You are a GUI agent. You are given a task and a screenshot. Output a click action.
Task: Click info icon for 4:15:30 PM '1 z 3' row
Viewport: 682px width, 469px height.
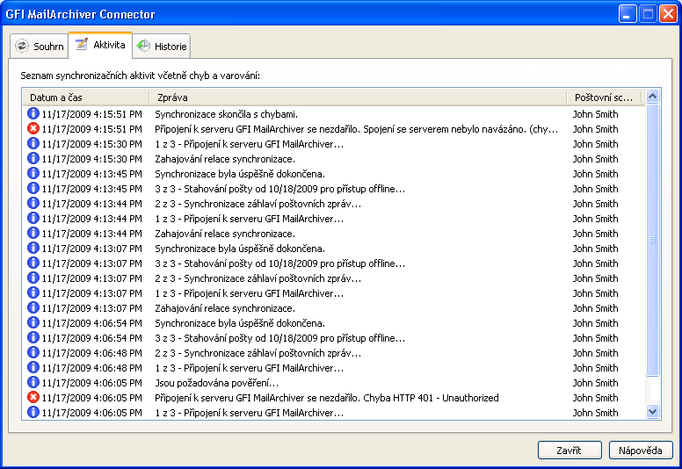pos(33,143)
